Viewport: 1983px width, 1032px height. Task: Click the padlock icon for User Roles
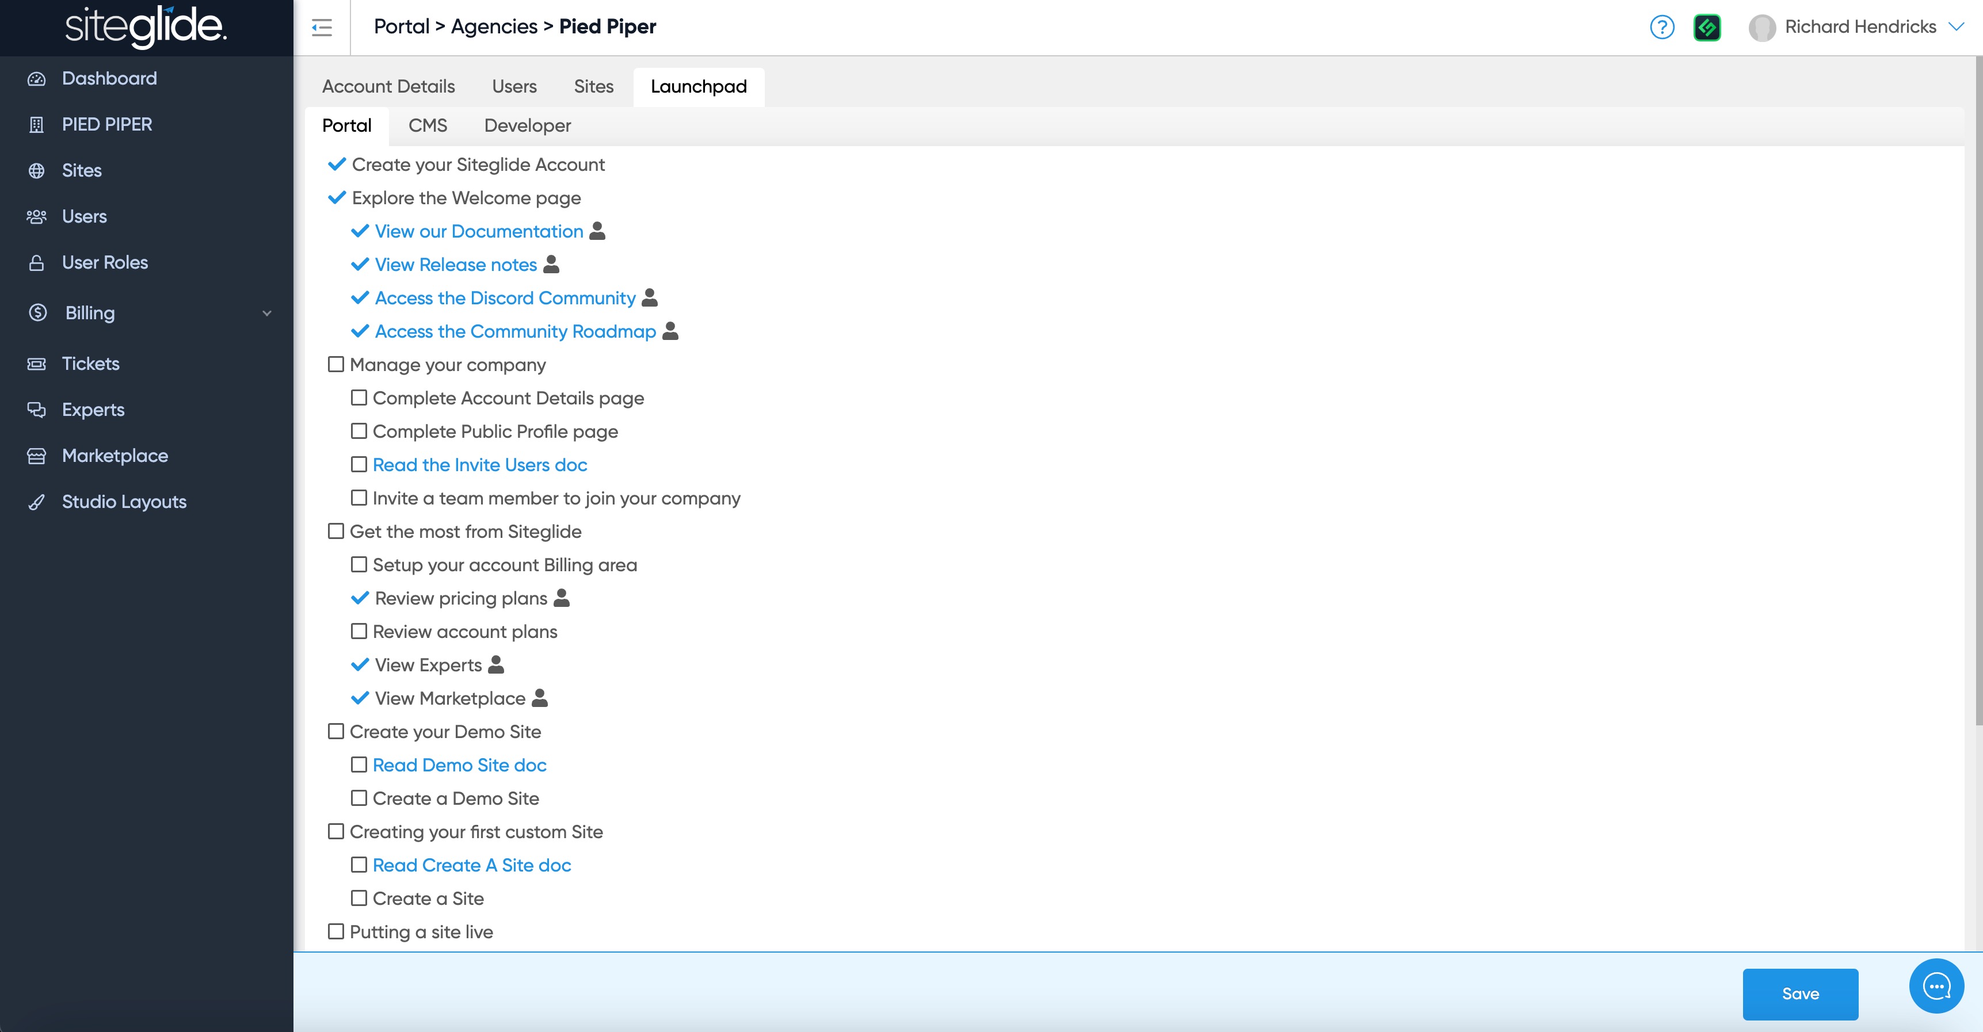(x=36, y=263)
